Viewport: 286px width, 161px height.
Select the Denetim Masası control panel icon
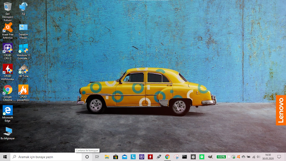pos(23,28)
